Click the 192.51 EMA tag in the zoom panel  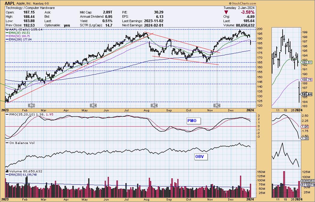pyautogui.click(x=307, y=63)
